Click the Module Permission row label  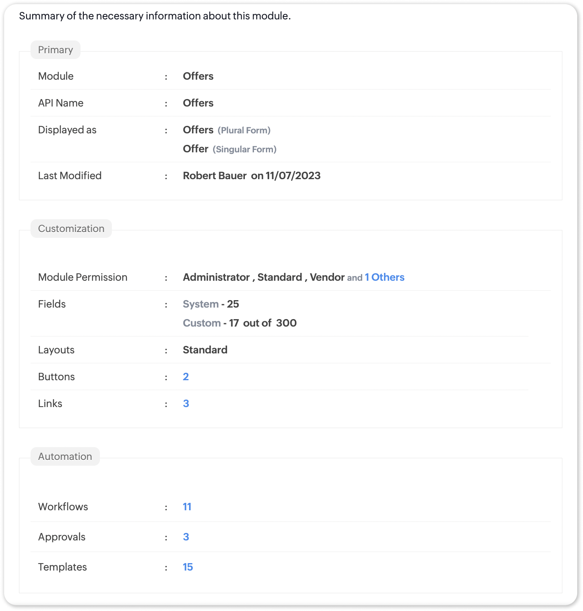pyautogui.click(x=83, y=277)
